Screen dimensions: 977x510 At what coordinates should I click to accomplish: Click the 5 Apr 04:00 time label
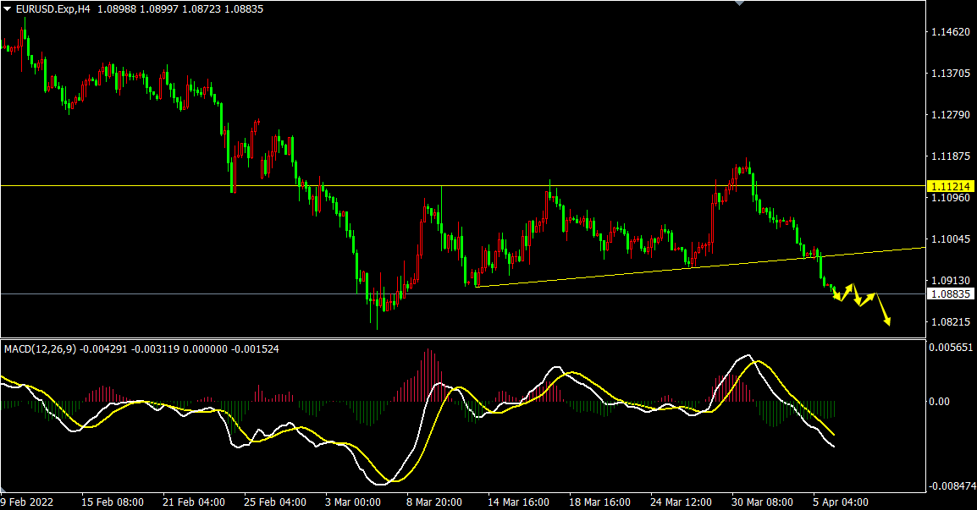[x=840, y=501]
